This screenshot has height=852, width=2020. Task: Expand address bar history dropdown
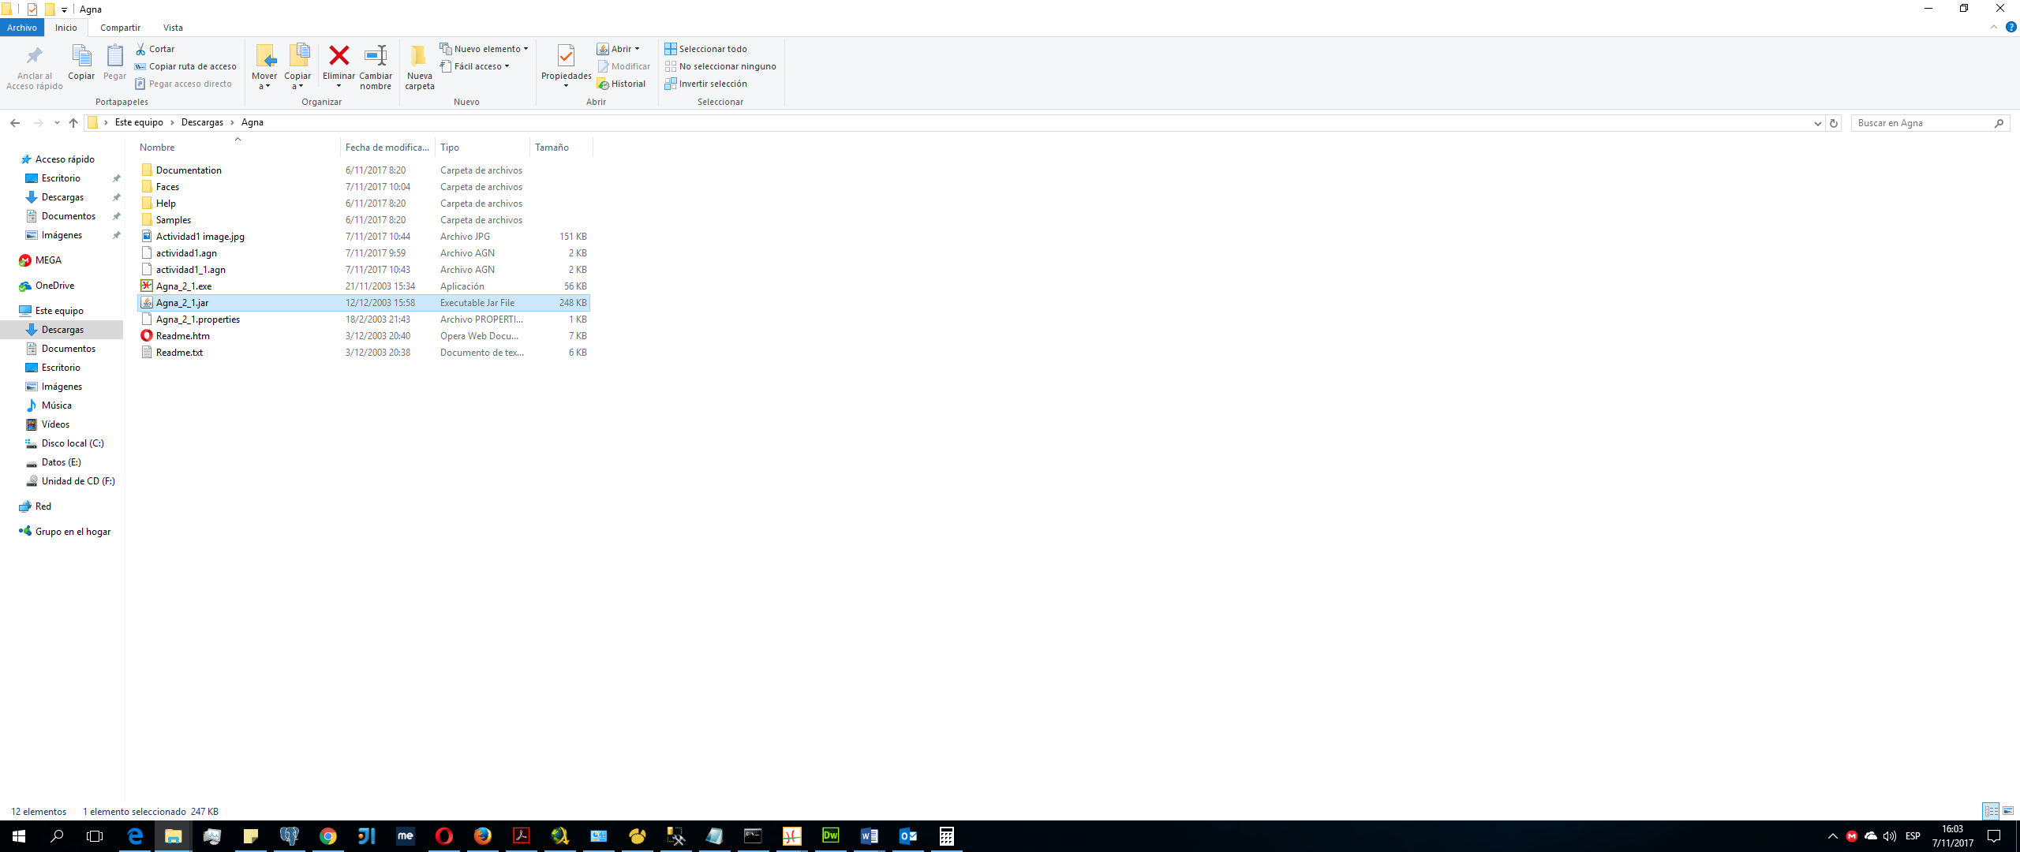(x=1818, y=123)
